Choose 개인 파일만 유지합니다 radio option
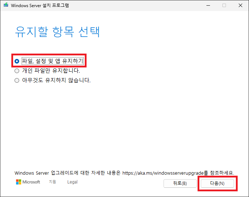Viewport: 249px width, 197px height. point(47,71)
